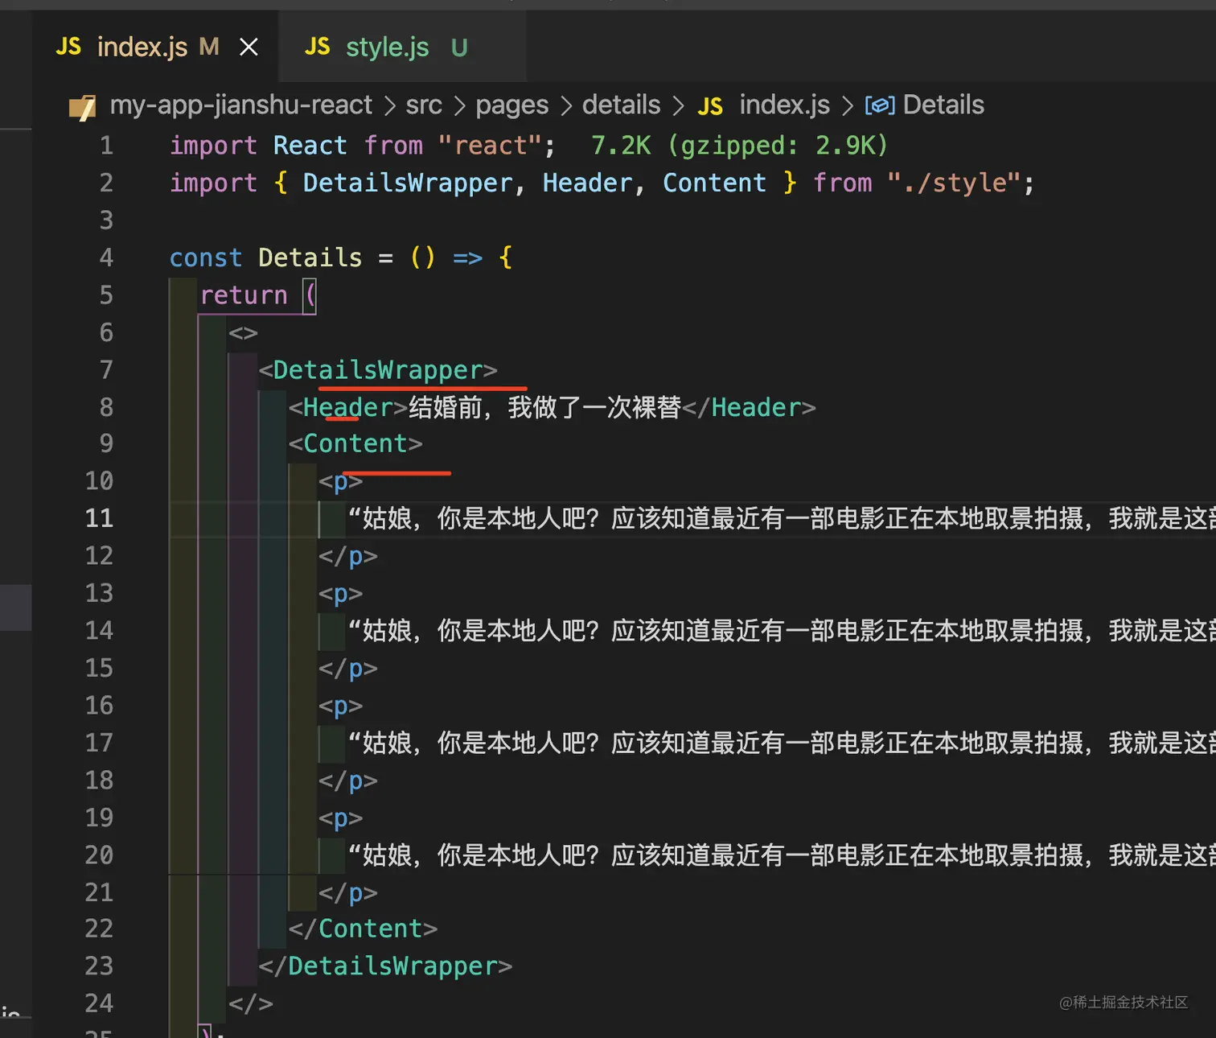Click opening Header tag on line 8

347,407
